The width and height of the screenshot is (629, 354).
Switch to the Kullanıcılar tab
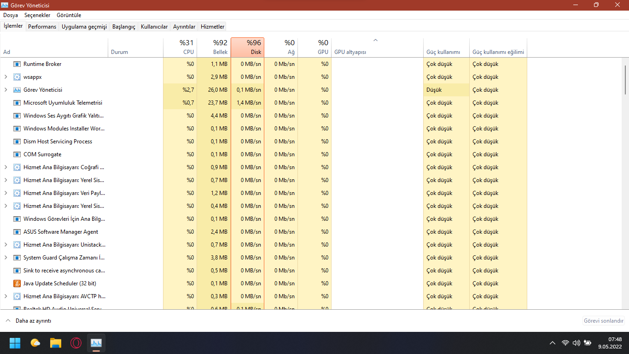tap(154, 27)
